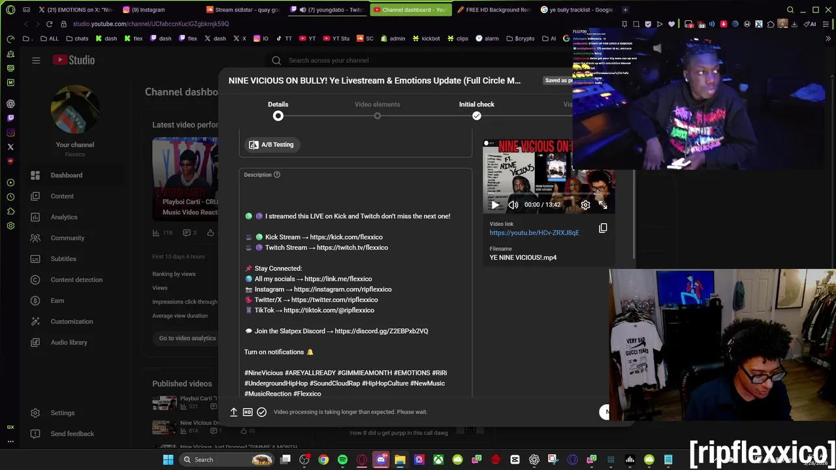
Task: Open ChatGPT from the taskbar
Action: tap(534, 460)
